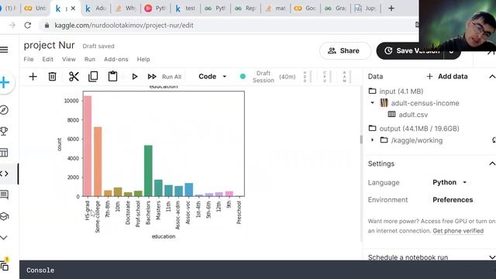
Task: Add a new cell with the plus icon
Action: click(x=33, y=77)
